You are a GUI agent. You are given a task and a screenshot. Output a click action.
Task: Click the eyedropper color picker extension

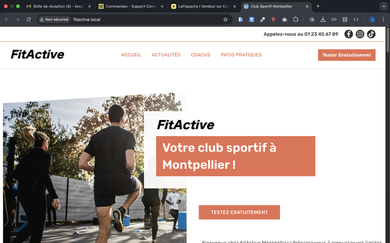point(262,19)
